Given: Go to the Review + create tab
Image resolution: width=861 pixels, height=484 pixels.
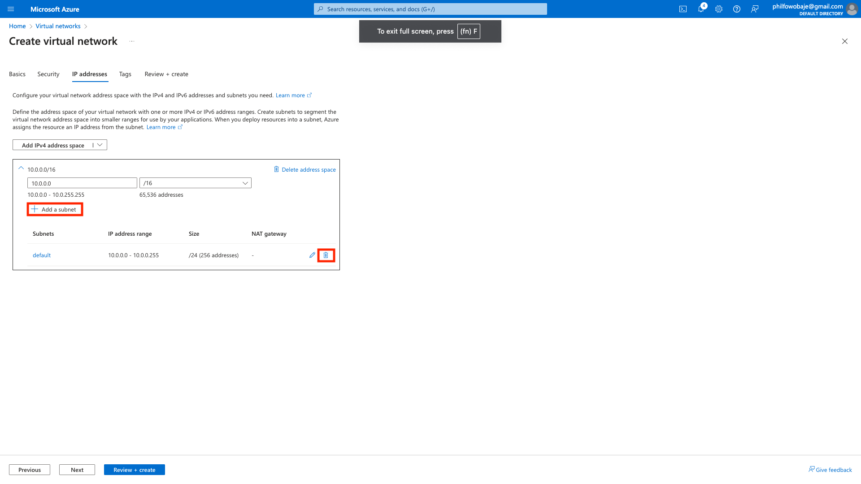Looking at the screenshot, I should (x=166, y=74).
